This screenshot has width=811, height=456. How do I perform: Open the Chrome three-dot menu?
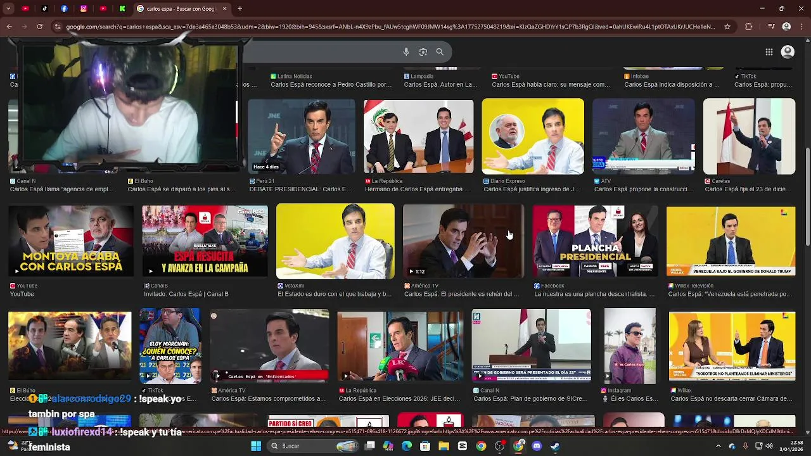tap(801, 27)
